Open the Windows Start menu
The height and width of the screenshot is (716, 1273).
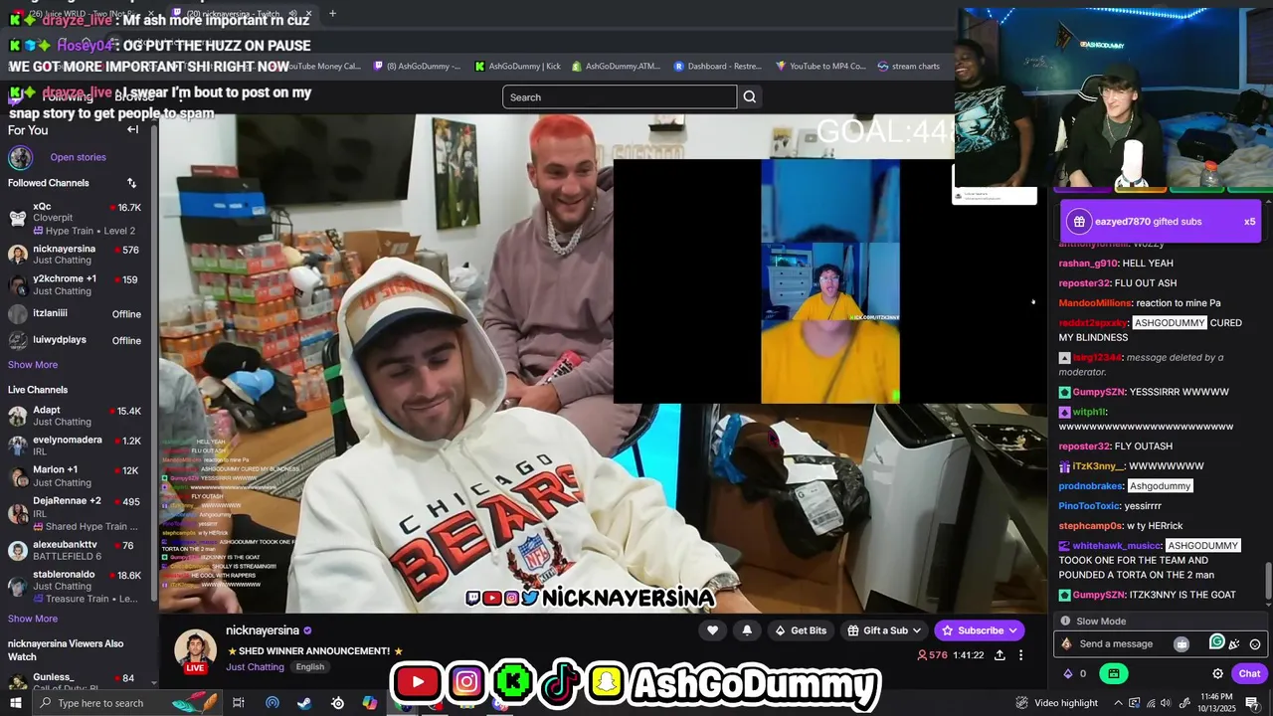click(15, 703)
